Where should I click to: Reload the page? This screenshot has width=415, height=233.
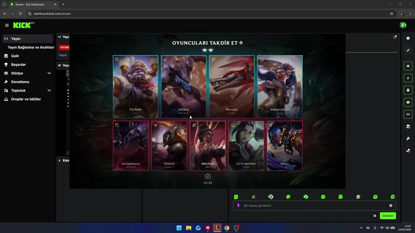tap(20, 14)
